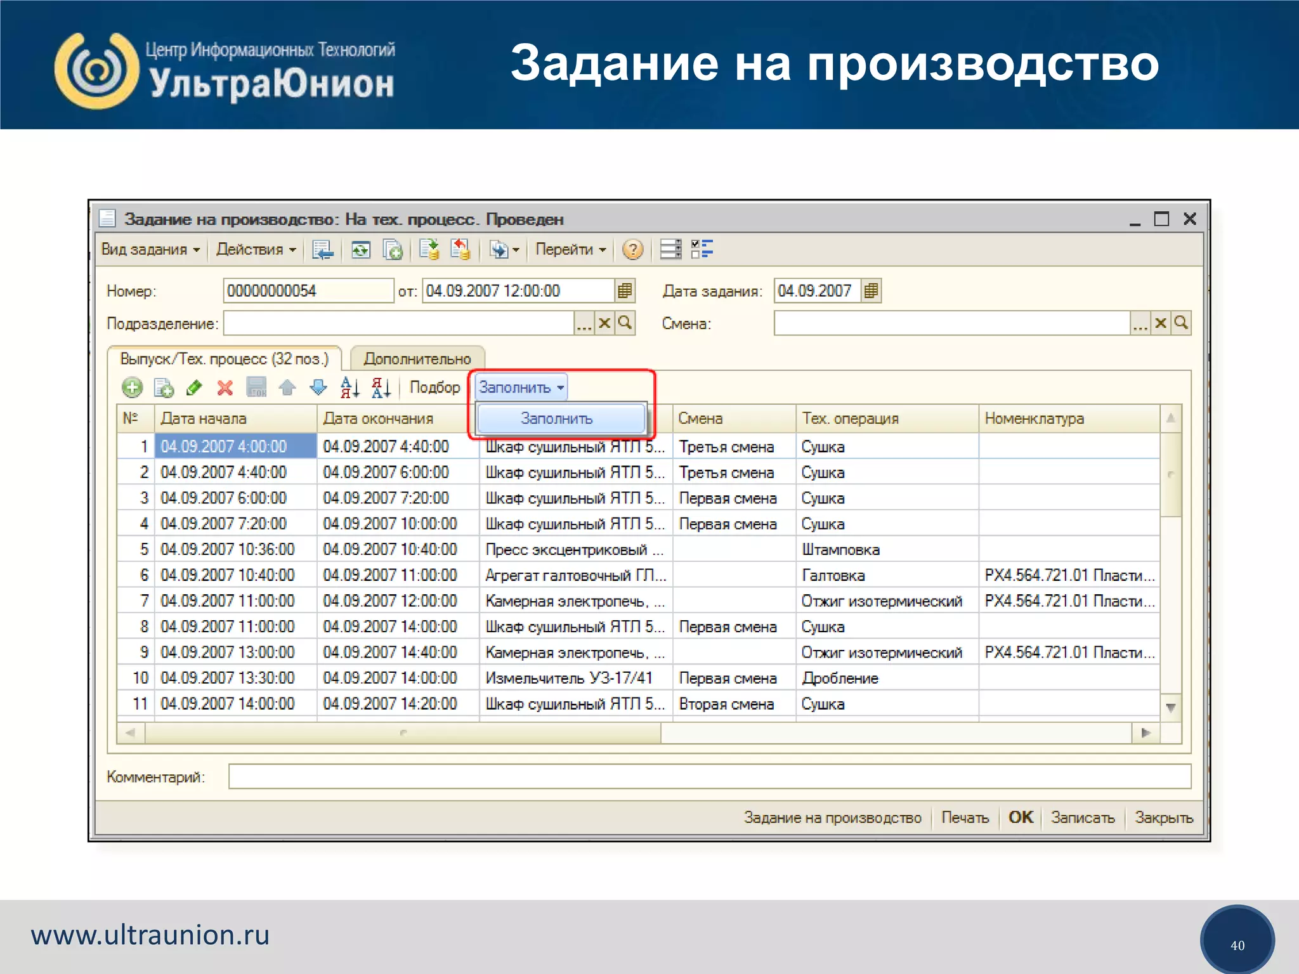Open calendar picker next to Дата задания
1299x974 pixels.
(x=871, y=291)
